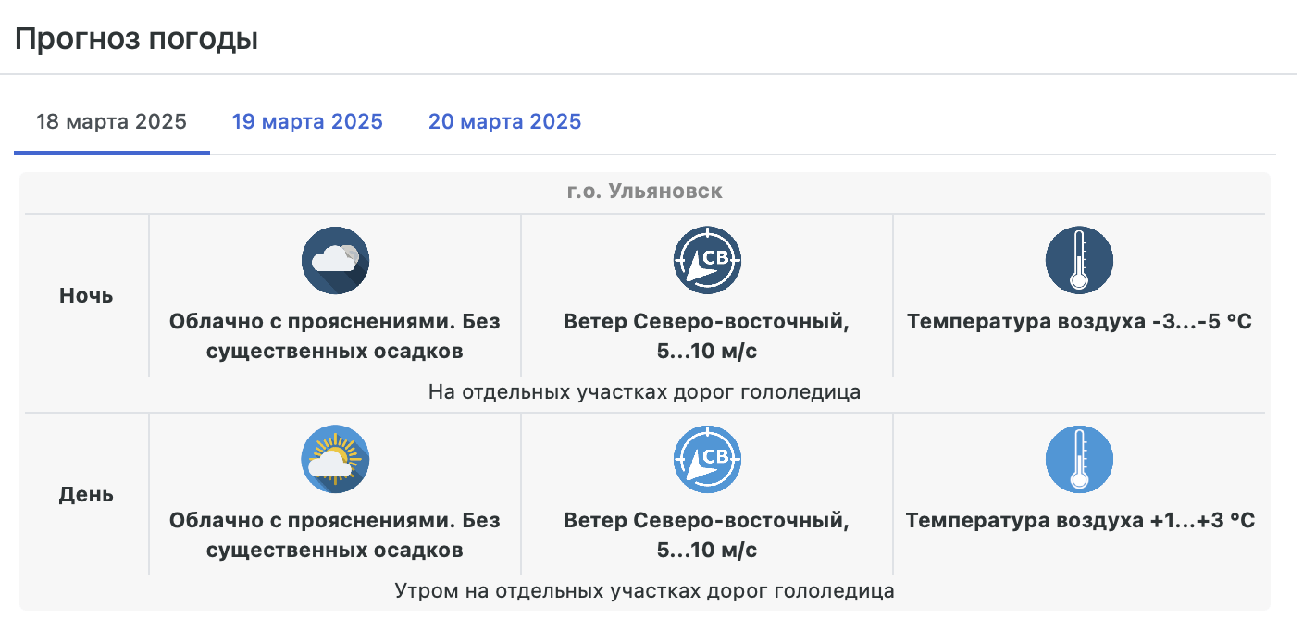
Task: Open the 20 марта 2025 forecast tab
Action: [504, 122]
